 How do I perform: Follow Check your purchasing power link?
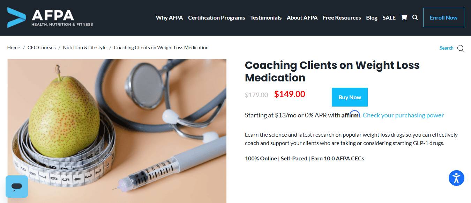click(x=403, y=115)
